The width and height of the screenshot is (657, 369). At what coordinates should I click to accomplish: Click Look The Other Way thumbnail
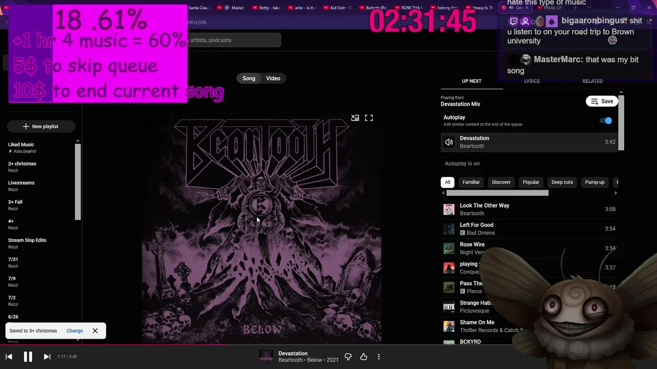449,209
